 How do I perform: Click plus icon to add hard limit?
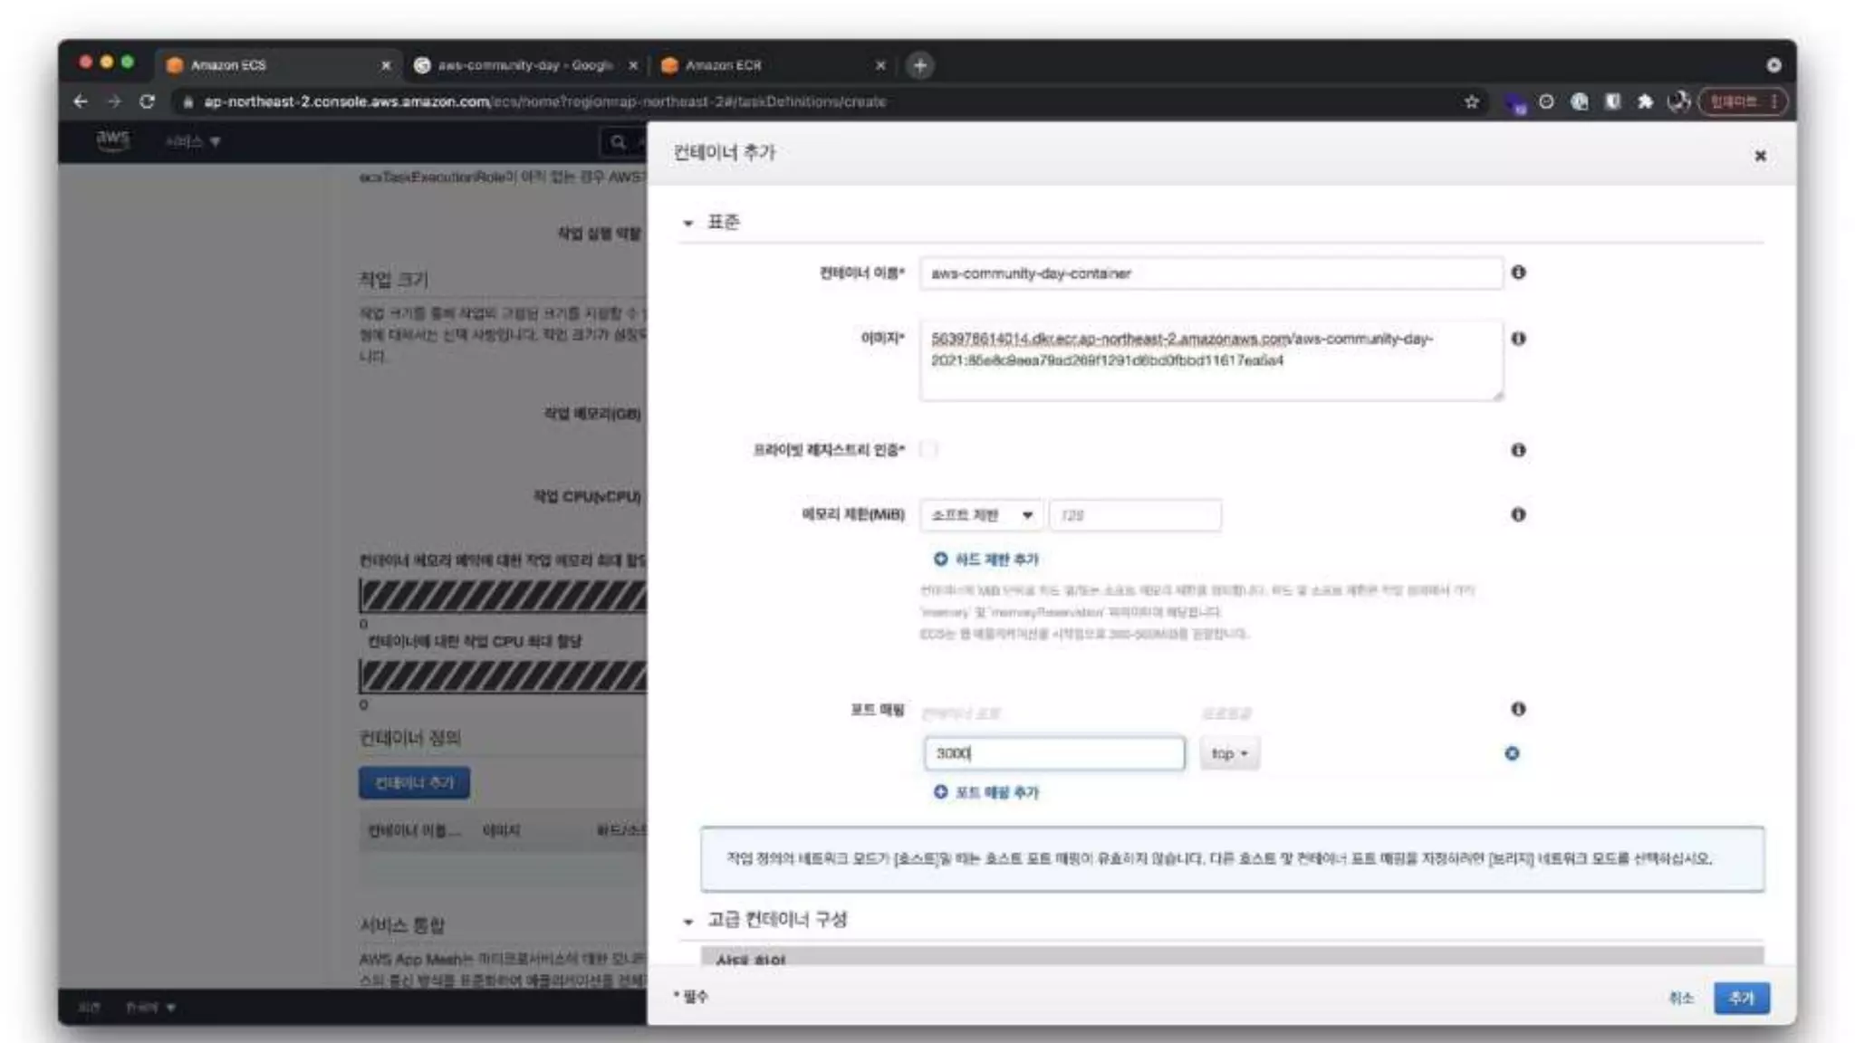click(x=940, y=560)
